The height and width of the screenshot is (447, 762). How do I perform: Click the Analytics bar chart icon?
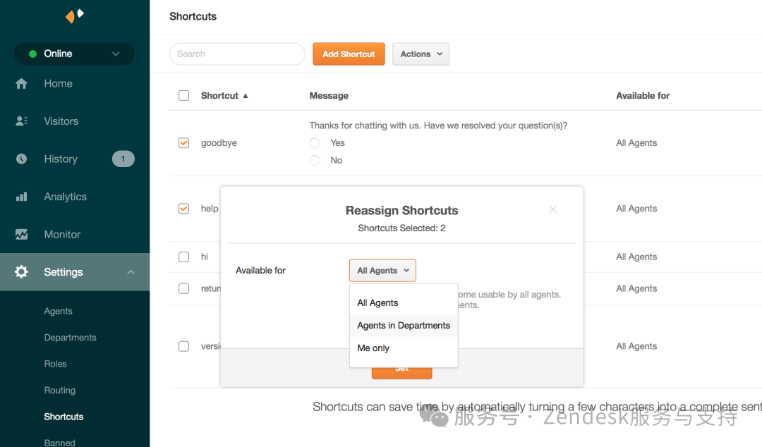[x=22, y=197]
